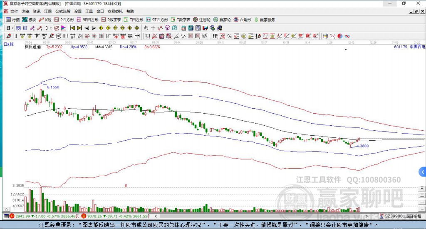
Task: Open the 江恩 menu
Action: (x=48, y=11)
